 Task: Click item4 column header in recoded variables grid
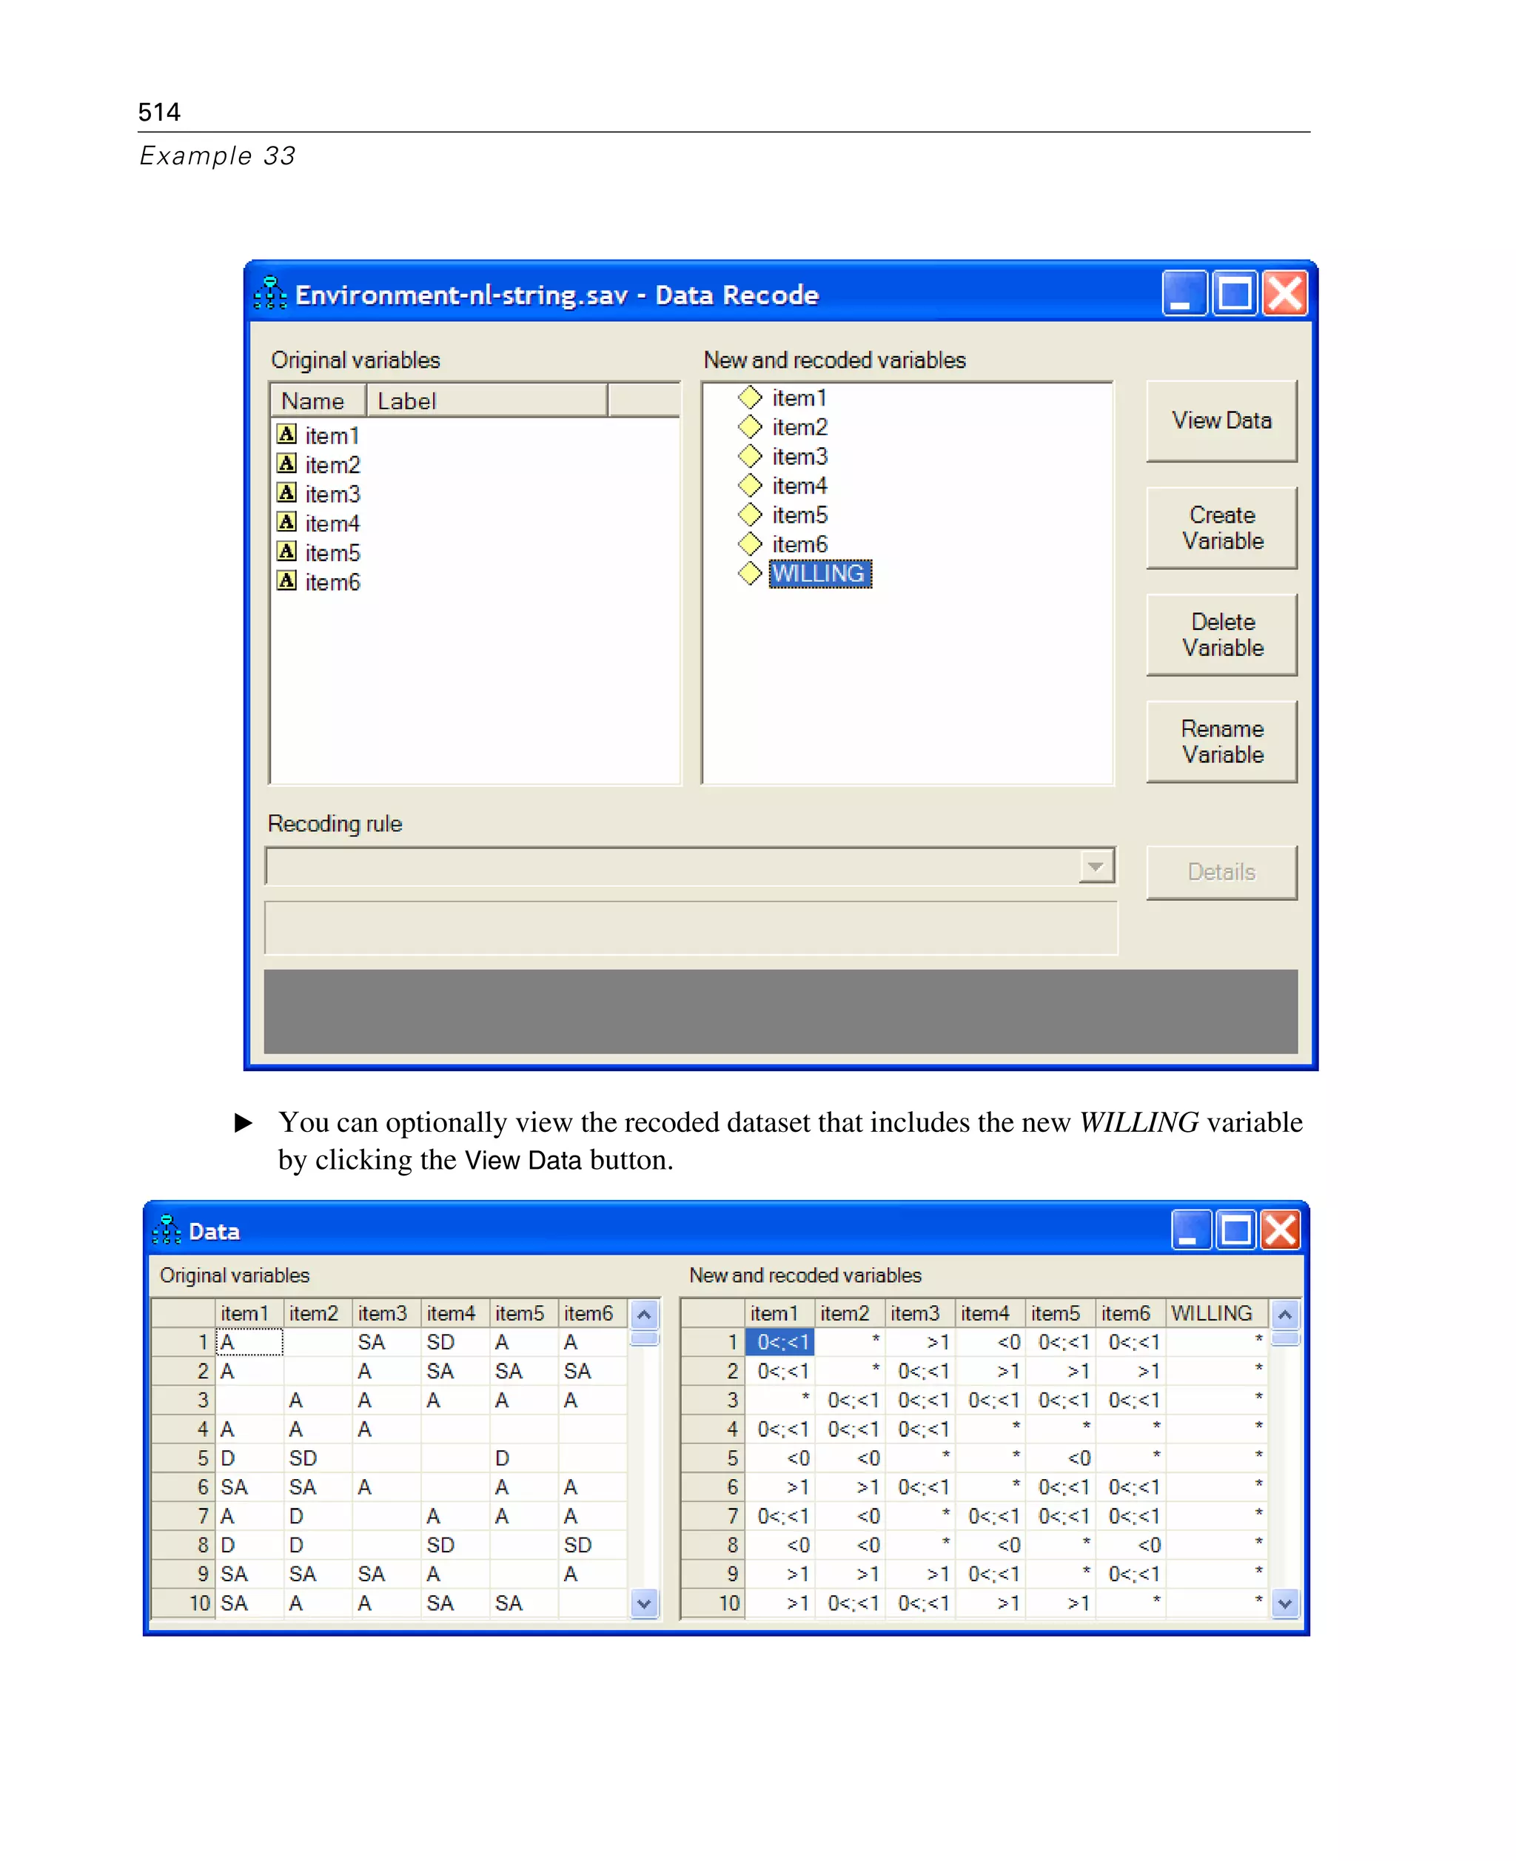(990, 1312)
